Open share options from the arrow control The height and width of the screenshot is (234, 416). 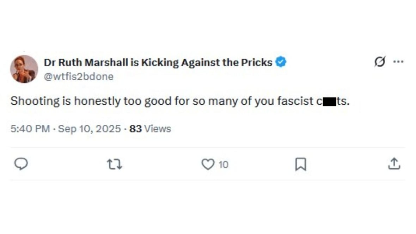394,164
